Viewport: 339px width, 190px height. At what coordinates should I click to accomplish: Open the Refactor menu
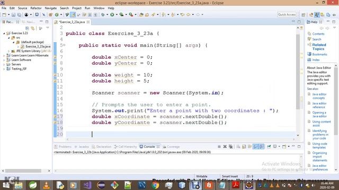pos(36,8)
